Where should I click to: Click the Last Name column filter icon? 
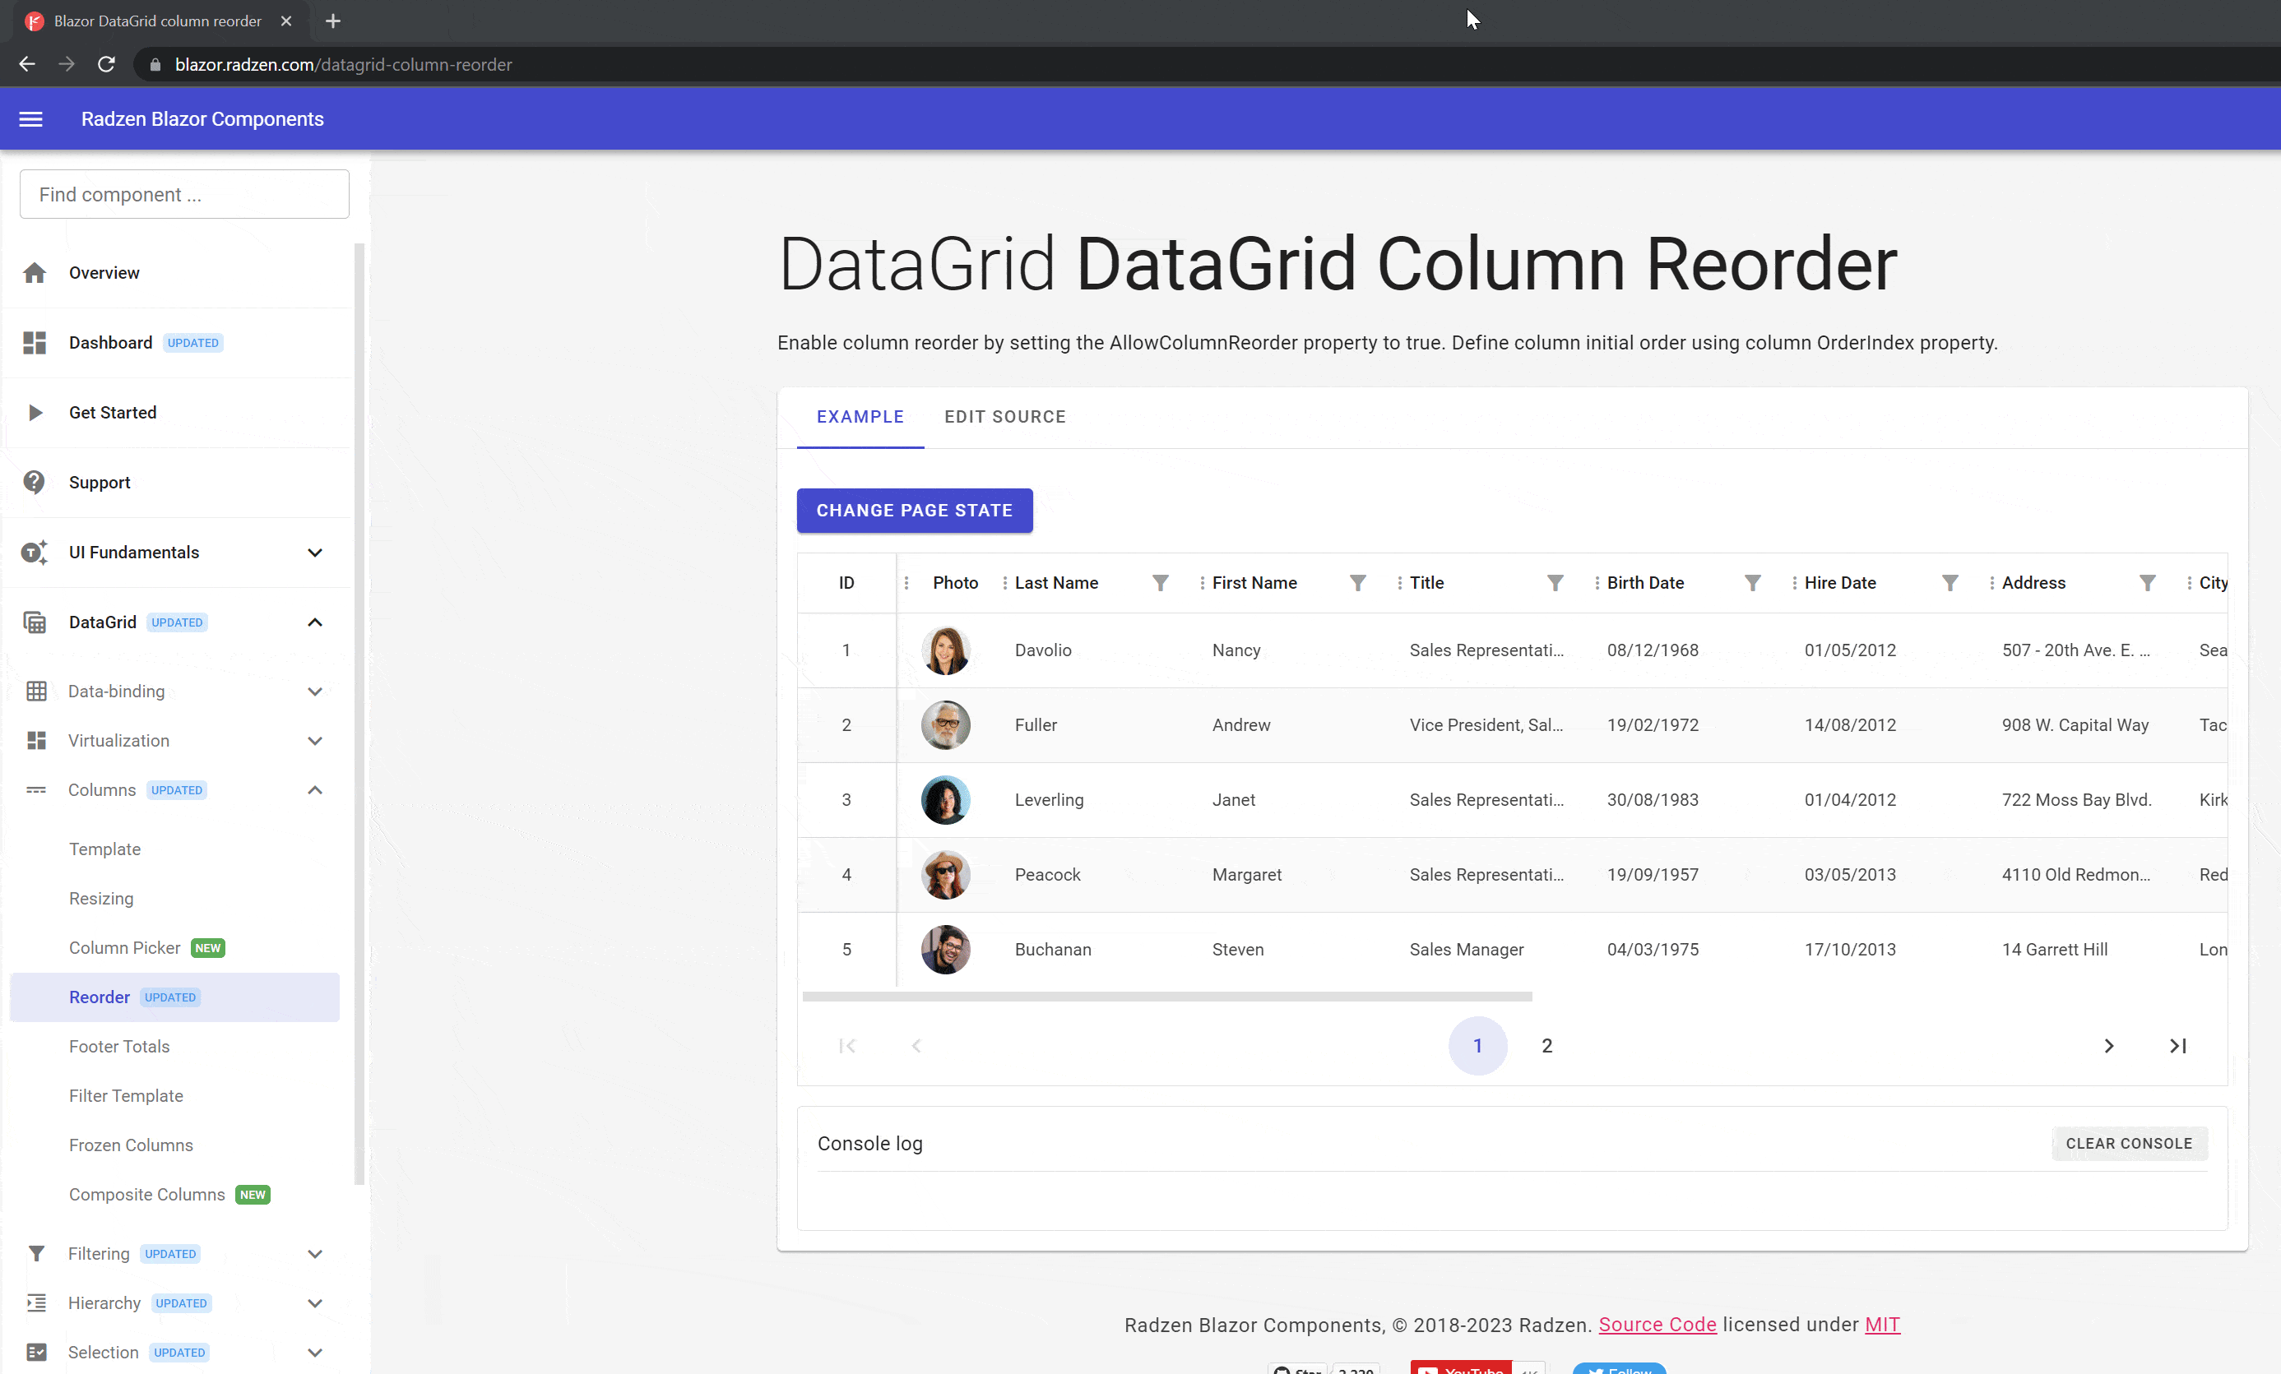pyautogui.click(x=1160, y=583)
